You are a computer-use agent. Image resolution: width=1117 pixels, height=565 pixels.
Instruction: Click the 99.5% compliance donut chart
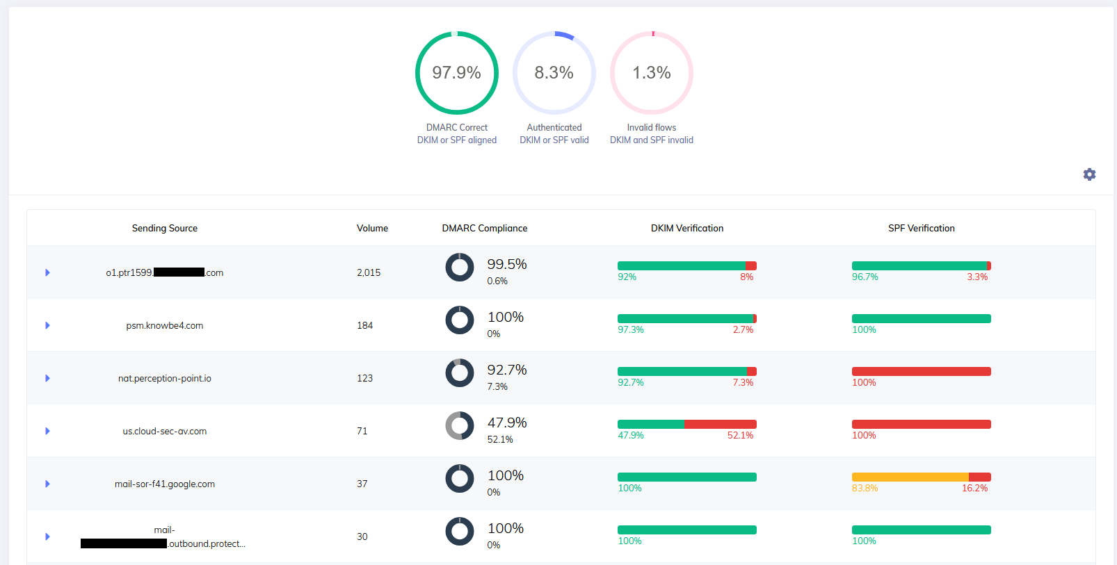[x=459, y=267]
